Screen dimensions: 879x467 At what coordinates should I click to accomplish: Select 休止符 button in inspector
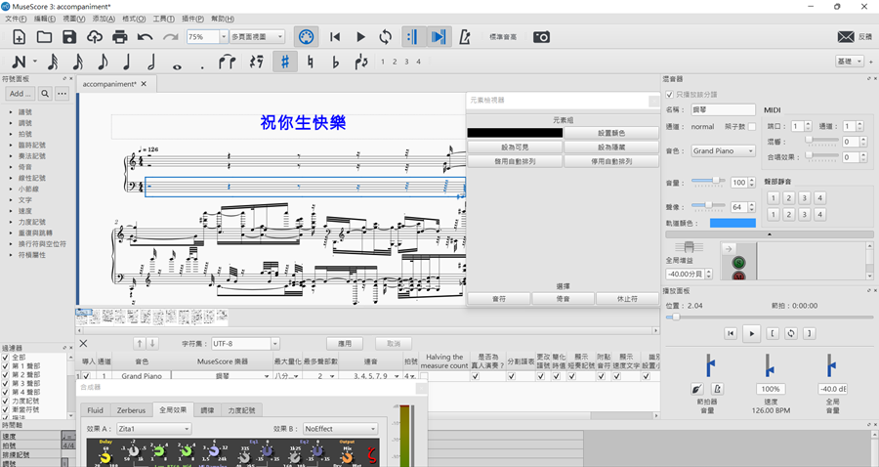click(x=627, y=299)
